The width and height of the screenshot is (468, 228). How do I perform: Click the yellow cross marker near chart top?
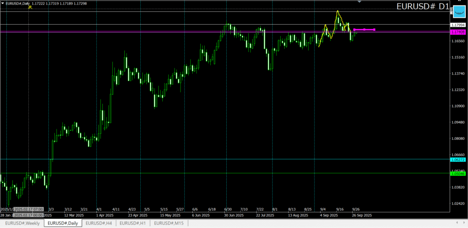click(x=30, y=7)
